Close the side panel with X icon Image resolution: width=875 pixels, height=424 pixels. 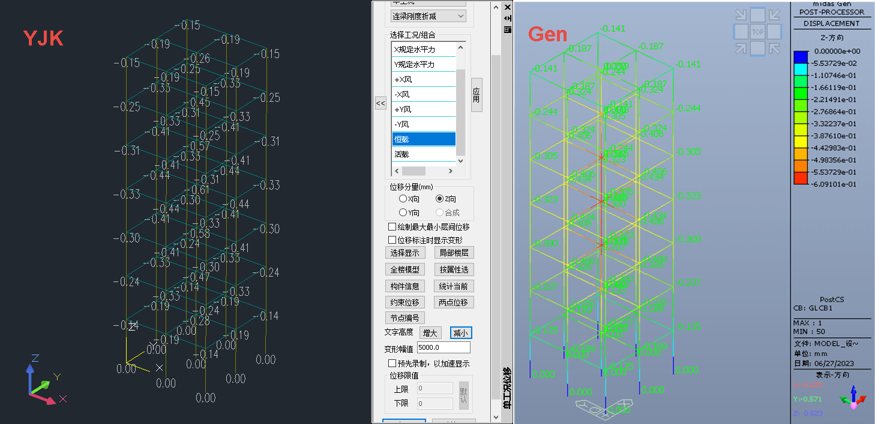pos(508,7)
